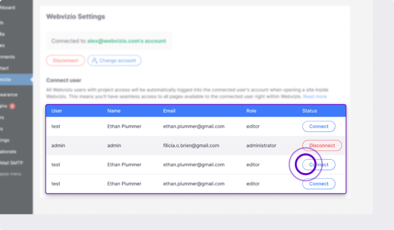Disconnect the alex@webvizio.com account
The height and width of the screenshot is (230, 394).
point(65,61)
